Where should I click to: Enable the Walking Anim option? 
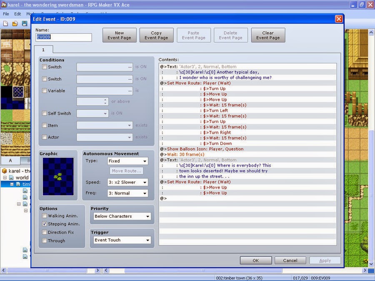[44, 216]
